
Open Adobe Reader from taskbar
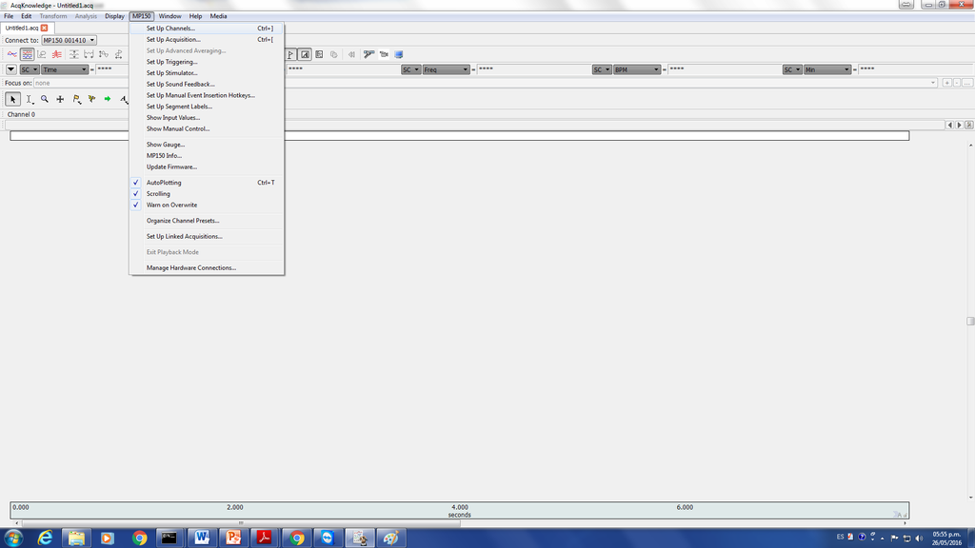pos(265,538)
